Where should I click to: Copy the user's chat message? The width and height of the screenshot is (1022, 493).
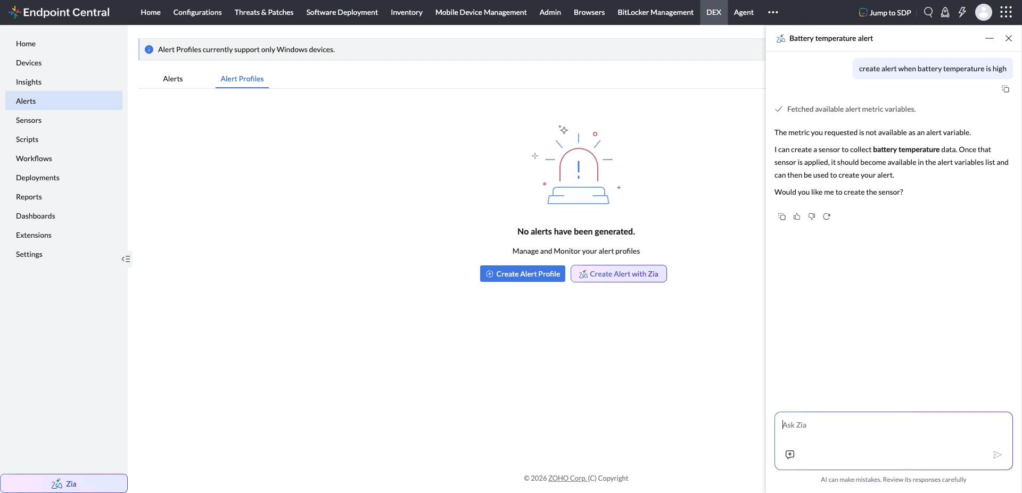click(1005, 89)
